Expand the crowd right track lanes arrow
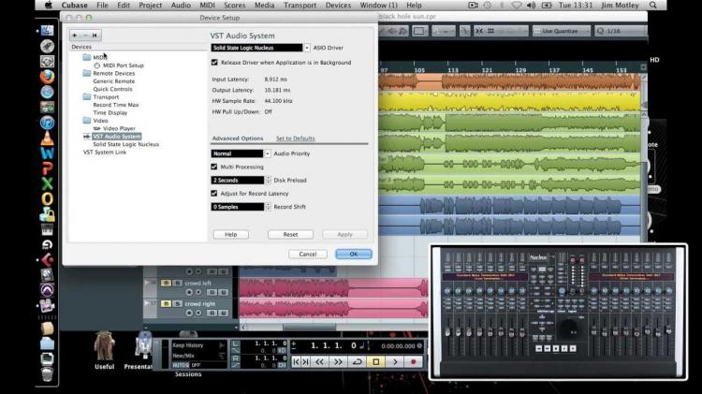Screen dimensions: 702x394 146,303
